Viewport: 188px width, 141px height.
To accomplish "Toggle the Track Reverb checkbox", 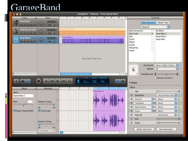I will coord(131,103).
